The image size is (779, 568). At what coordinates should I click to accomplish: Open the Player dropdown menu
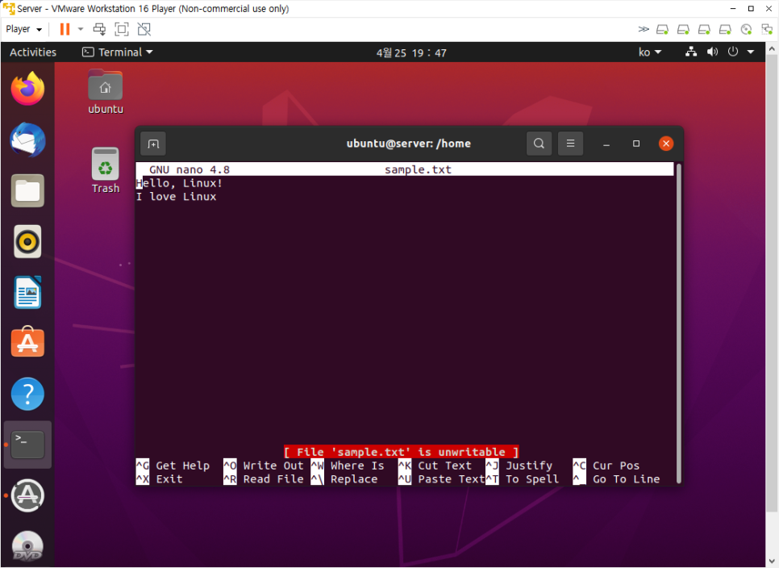coord(23,29)
